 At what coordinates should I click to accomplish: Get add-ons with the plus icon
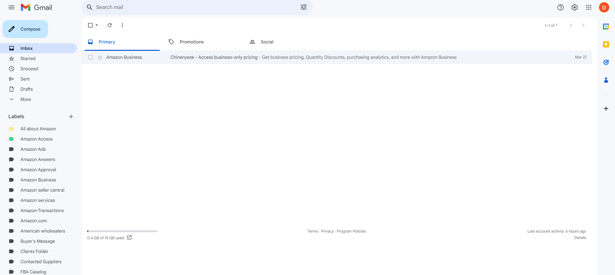click(606, 109)
